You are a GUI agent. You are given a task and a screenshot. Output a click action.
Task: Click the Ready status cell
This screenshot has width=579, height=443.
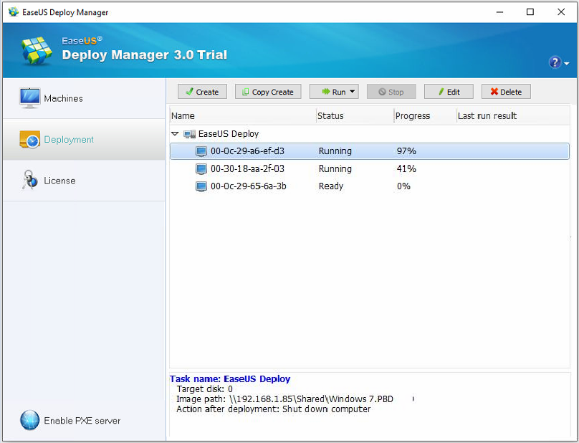click(x=331, y=186)
